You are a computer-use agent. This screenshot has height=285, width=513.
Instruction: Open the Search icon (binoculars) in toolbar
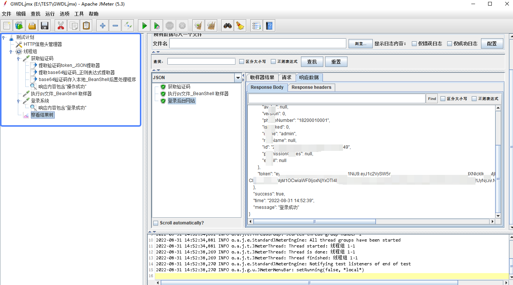[x=227, y=25]
